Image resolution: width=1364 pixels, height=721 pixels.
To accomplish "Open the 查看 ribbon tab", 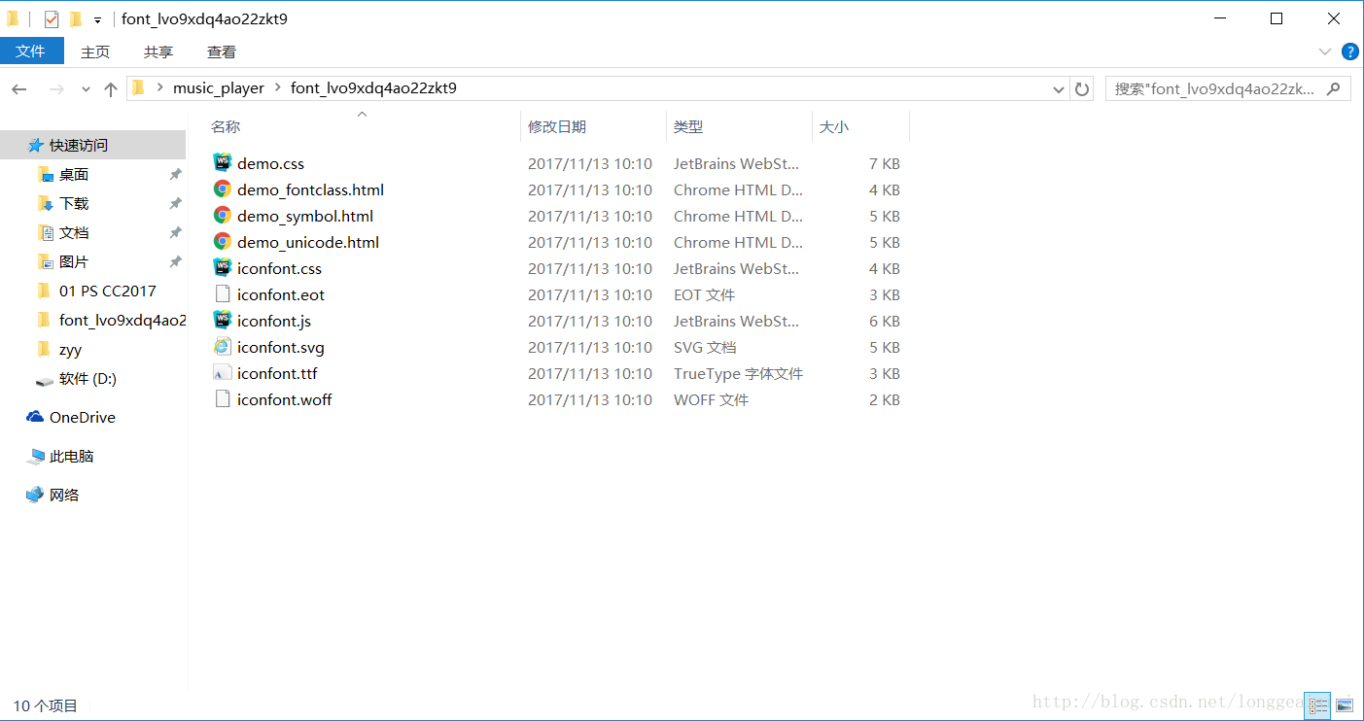I will 222,51.
